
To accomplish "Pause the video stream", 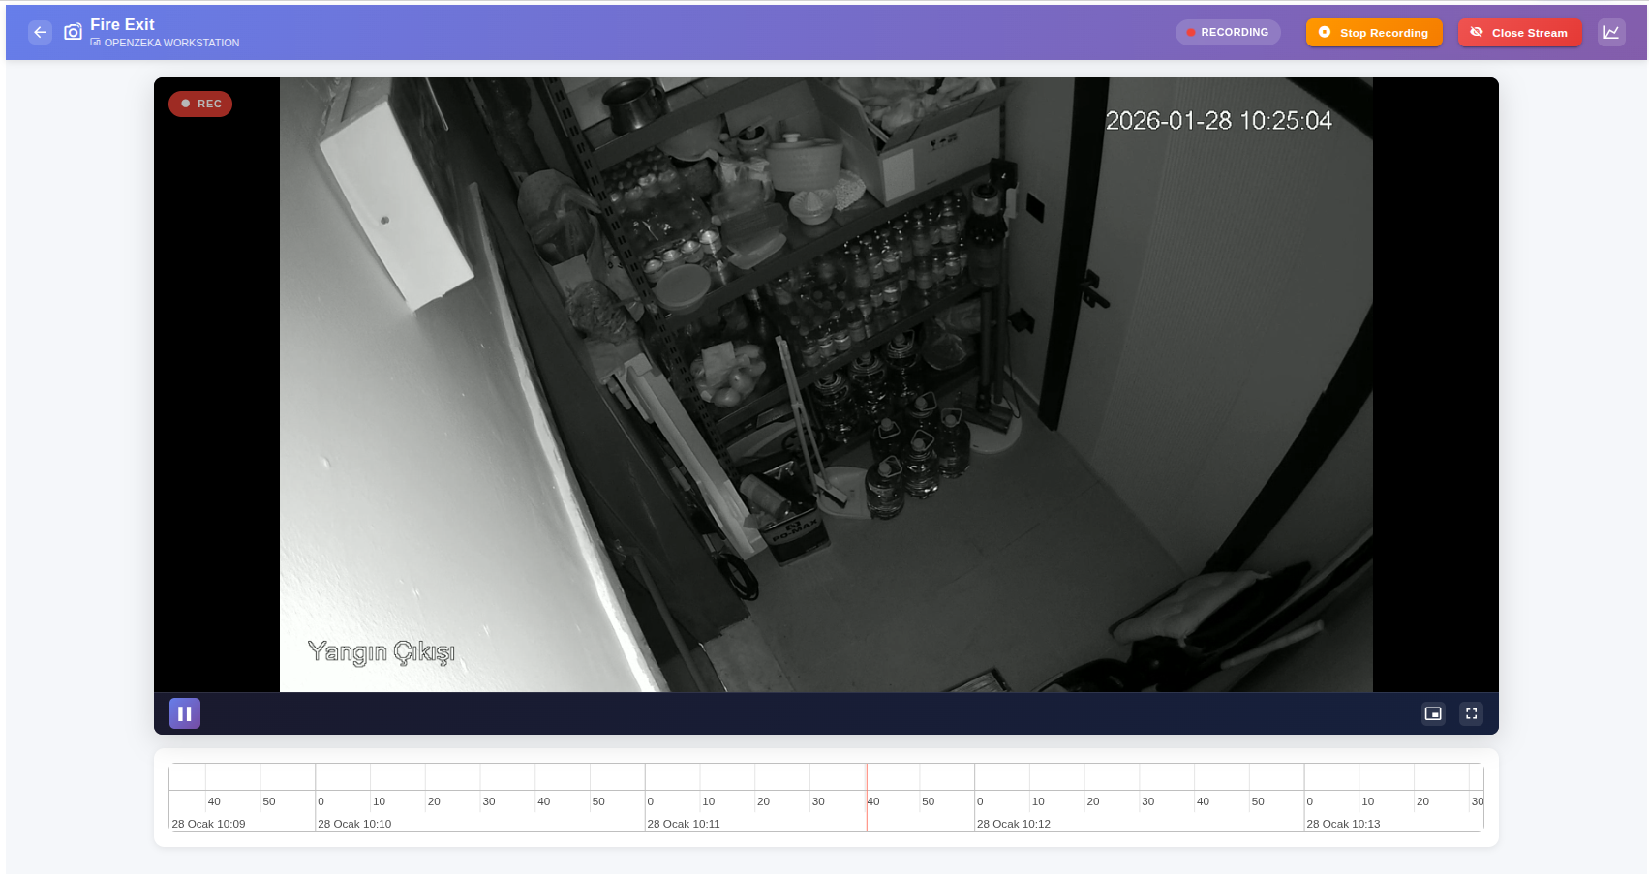I will point(185,713).
